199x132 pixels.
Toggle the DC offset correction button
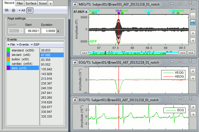[30, 10]
